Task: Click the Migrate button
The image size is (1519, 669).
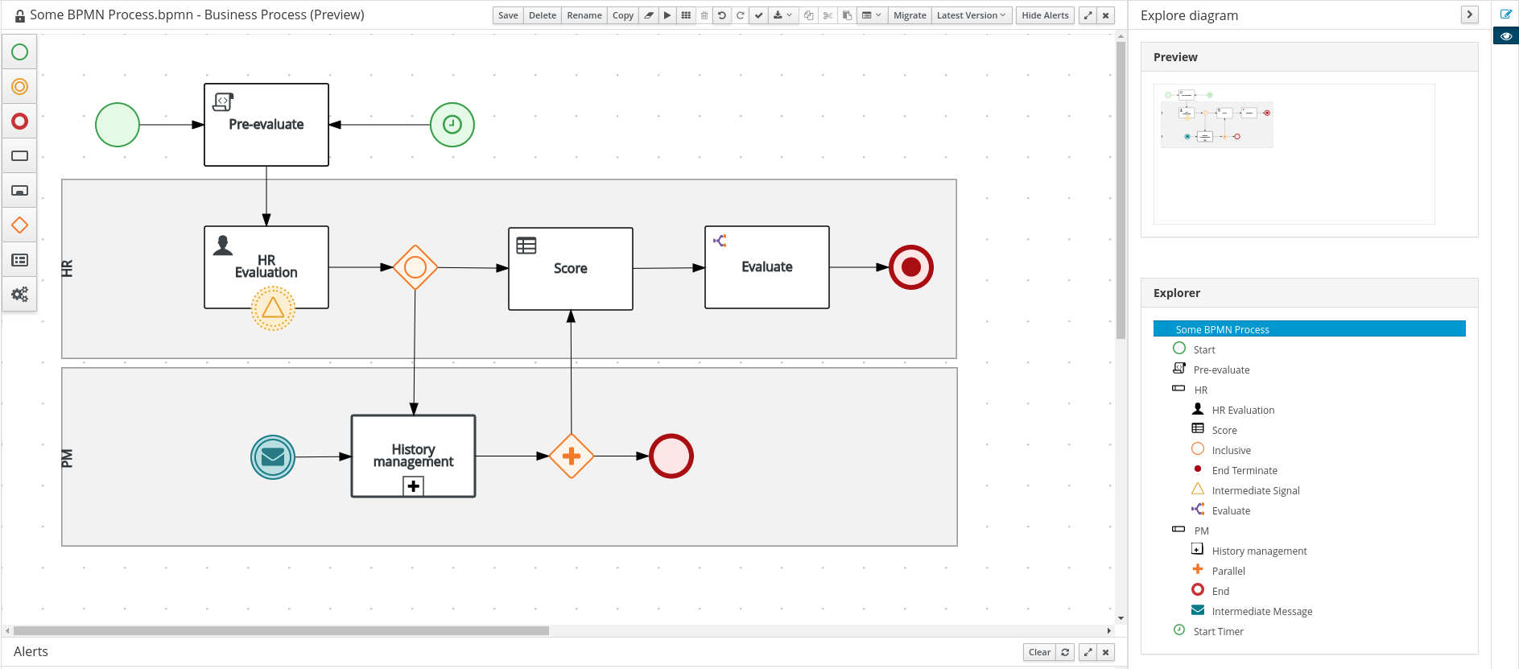Action: coord(910,15)
